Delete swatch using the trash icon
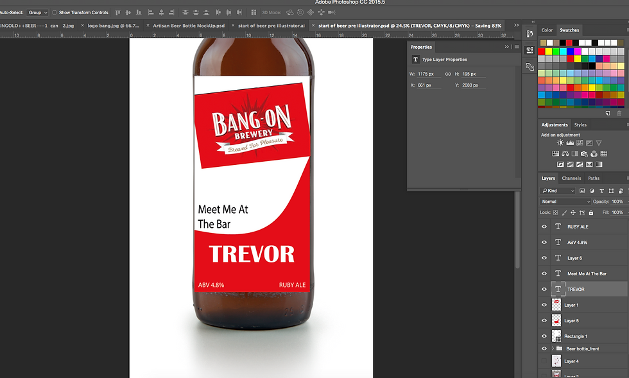Image resolution: width=629 pixels, height=378 pixels. [x=619, y=113]
